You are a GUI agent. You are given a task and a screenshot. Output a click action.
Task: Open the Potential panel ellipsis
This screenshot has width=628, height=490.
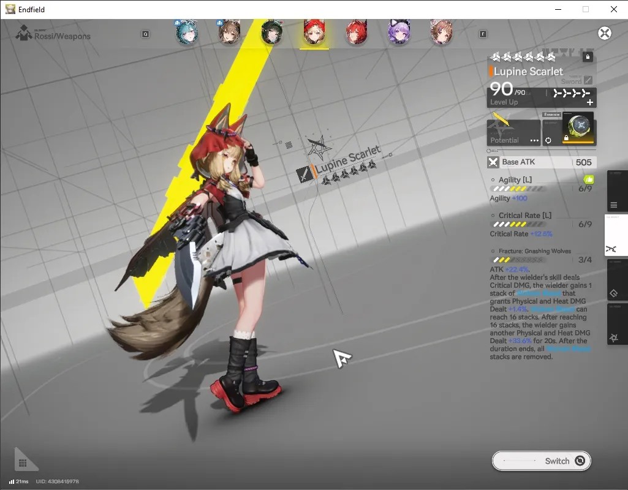[534, 140]
